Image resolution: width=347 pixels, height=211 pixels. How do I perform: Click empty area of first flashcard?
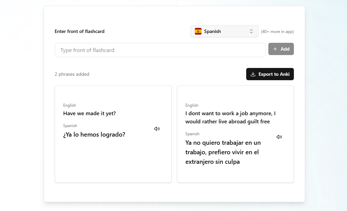pos(113,163)
